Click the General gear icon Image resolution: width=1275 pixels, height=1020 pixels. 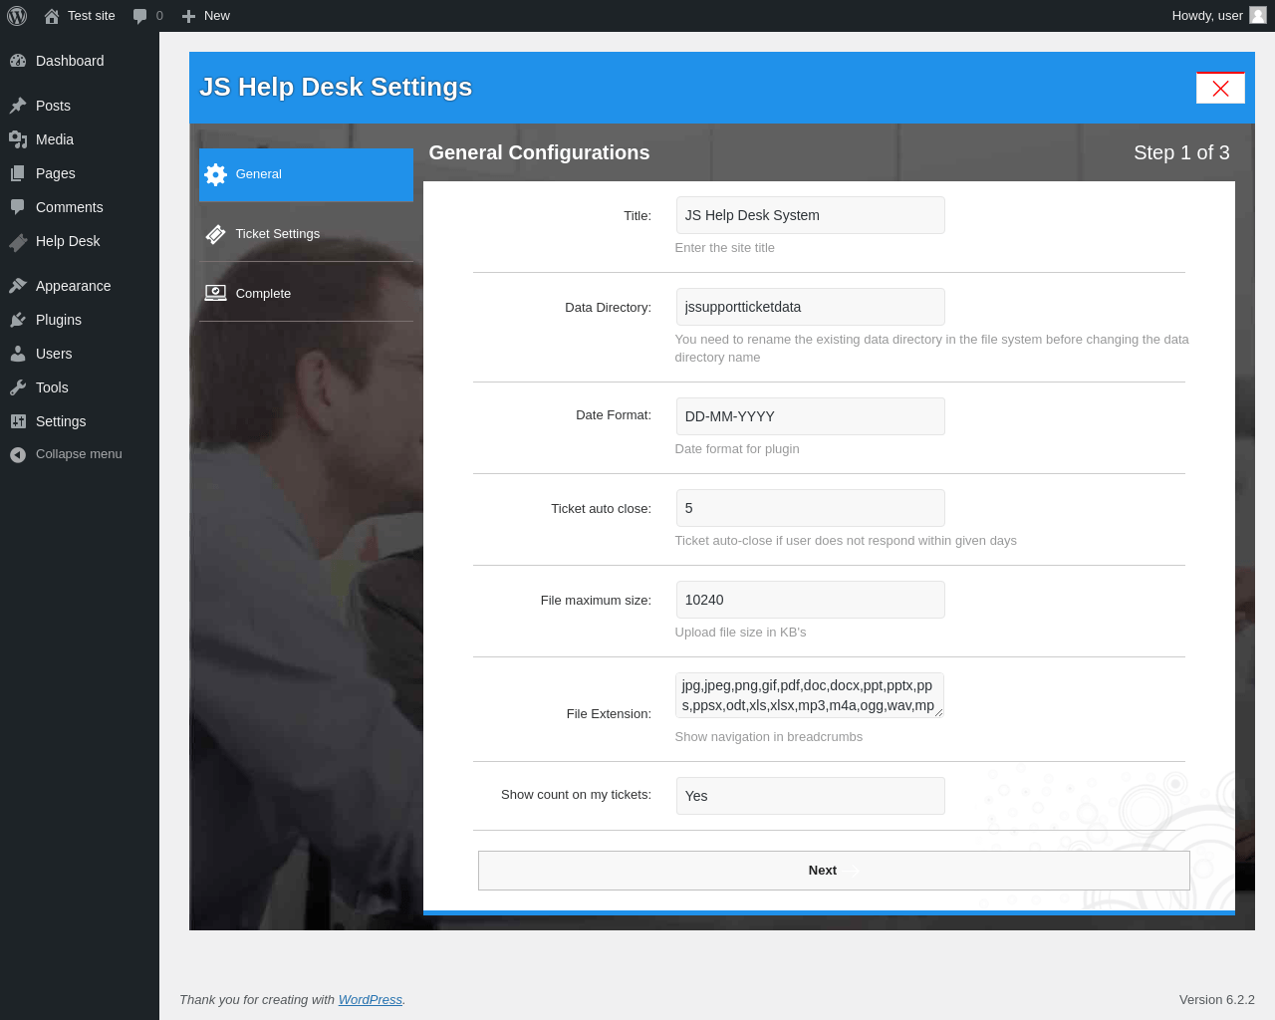pyautogui.click(x=215, y=174)
